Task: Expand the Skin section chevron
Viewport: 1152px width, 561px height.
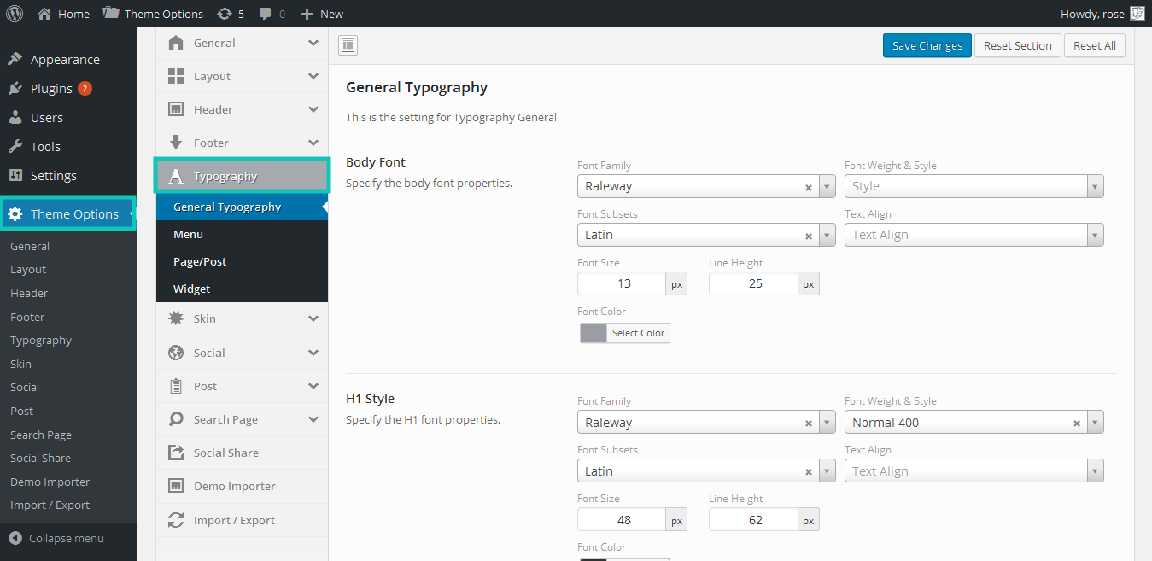Action: click(x=313, y=318)
